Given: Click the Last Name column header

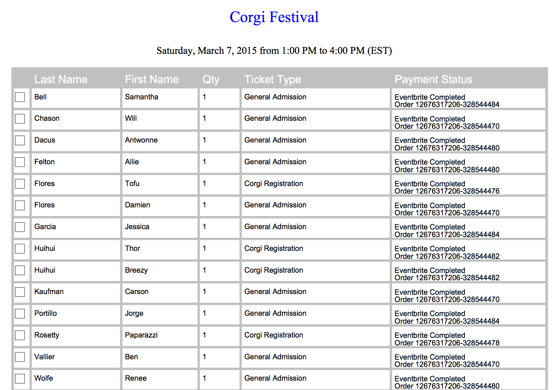Looking at the screenshot, I should (x=61, y=79).
